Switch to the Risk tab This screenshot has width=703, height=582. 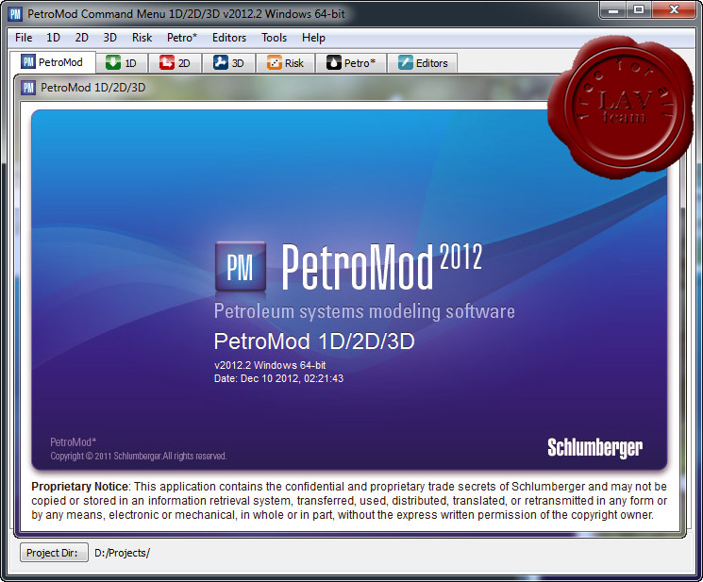pyautogui.click(x=285, y=63)
